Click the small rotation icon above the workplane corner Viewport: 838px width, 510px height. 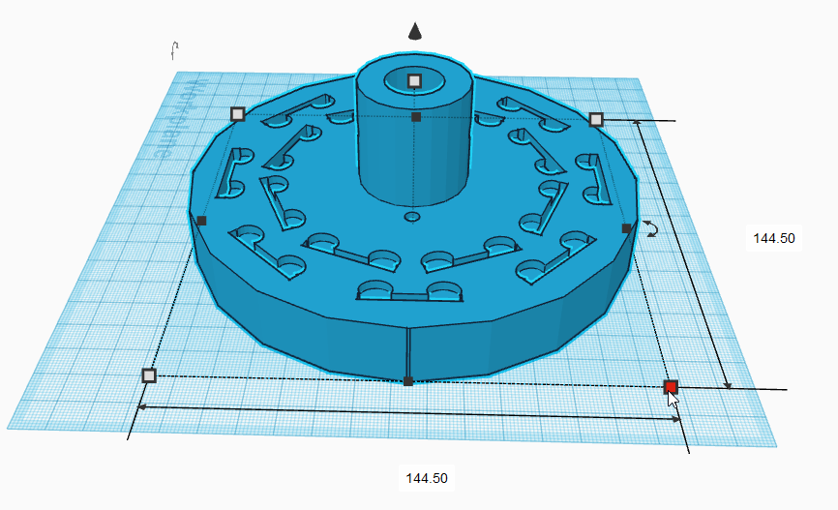point(174,50)
